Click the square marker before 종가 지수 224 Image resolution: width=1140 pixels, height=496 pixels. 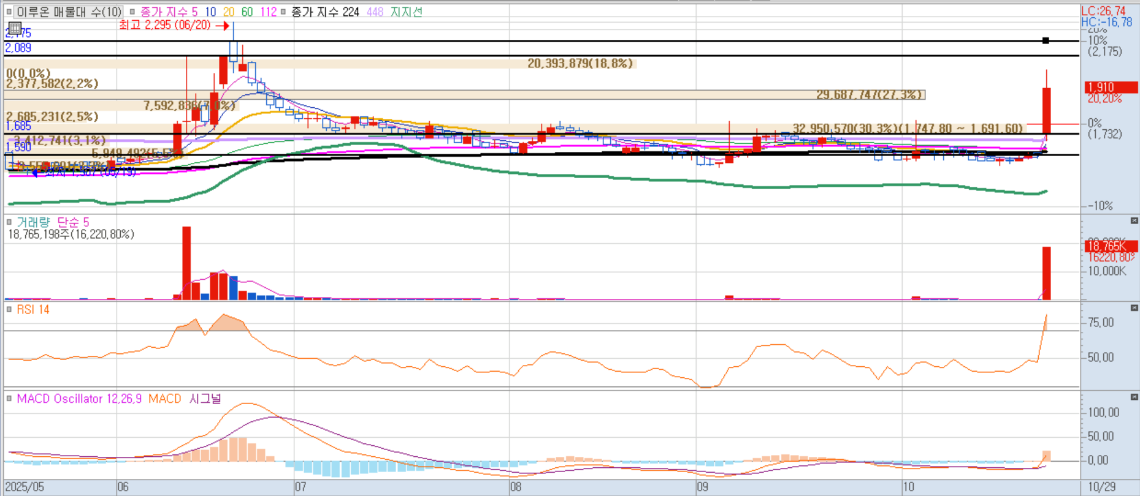[x=283, y=12]
